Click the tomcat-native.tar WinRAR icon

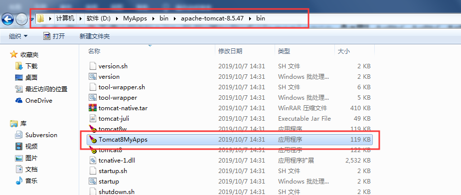[93, 108]
